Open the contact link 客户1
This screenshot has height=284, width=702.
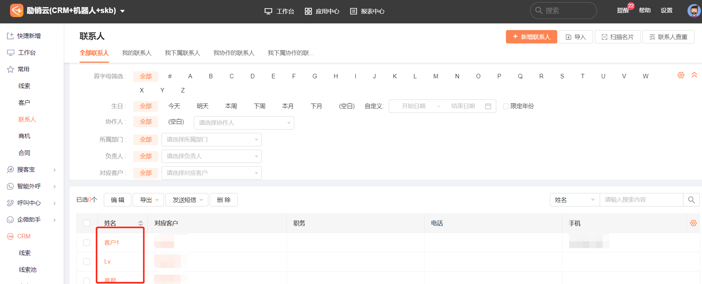coord(111,243)
